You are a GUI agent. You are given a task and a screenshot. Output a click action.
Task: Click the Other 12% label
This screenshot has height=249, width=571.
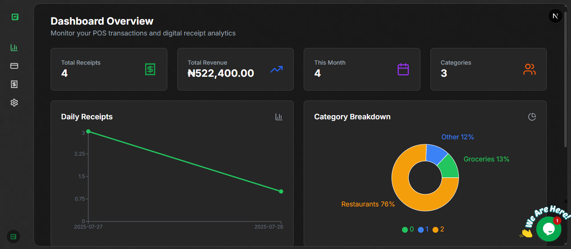pyautogui.click(x=458, y=137)
